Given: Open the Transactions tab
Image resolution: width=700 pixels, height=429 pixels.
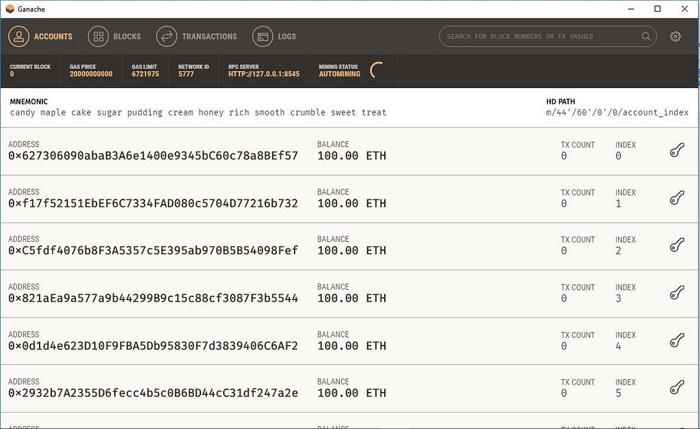Looking at the screenshot, I should point(196,37).
